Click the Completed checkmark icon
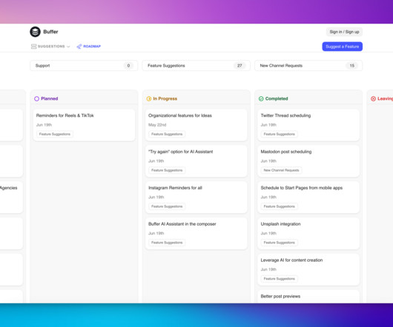The width and height of the screenshot is (393, 327). coord(261,98)
